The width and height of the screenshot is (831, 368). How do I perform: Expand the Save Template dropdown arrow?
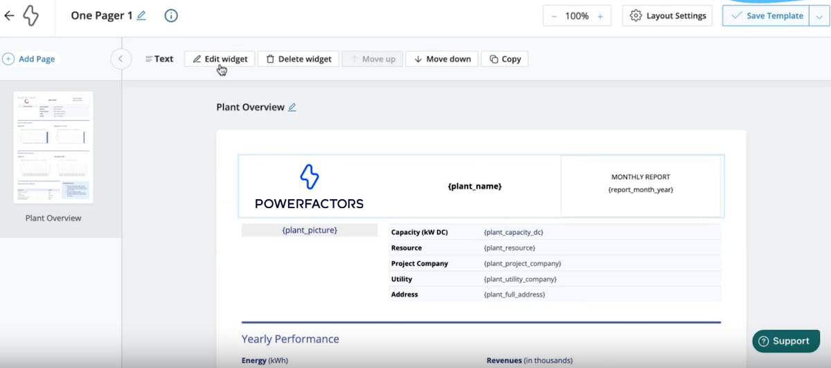point(818,16)
